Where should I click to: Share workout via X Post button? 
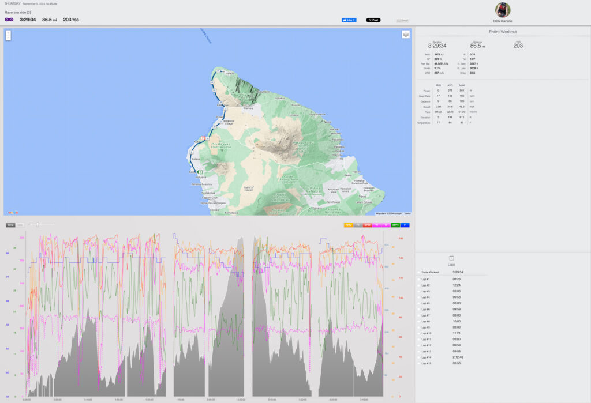pyautogui.click(x=373, y=20)
